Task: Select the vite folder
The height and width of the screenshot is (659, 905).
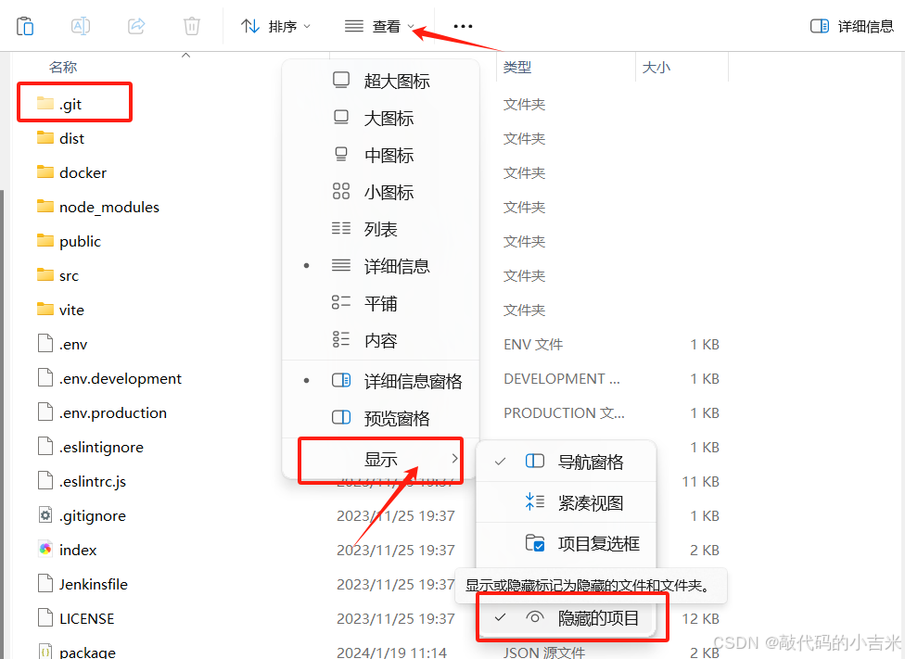Action: (60, 310)
